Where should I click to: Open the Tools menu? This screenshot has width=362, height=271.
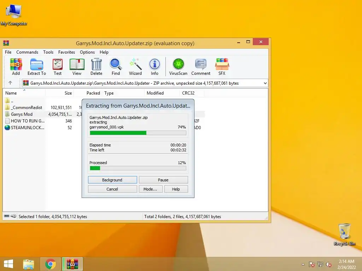(x=48, y=52)
